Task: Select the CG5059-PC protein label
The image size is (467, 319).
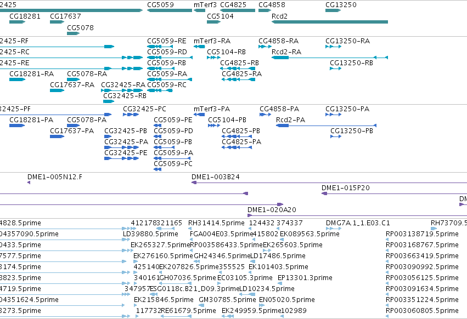Action: pyautogui.click(x=173, y=163)
